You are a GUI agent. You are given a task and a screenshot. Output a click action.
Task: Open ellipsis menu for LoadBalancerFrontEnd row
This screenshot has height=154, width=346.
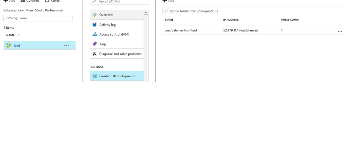point(340,31)
